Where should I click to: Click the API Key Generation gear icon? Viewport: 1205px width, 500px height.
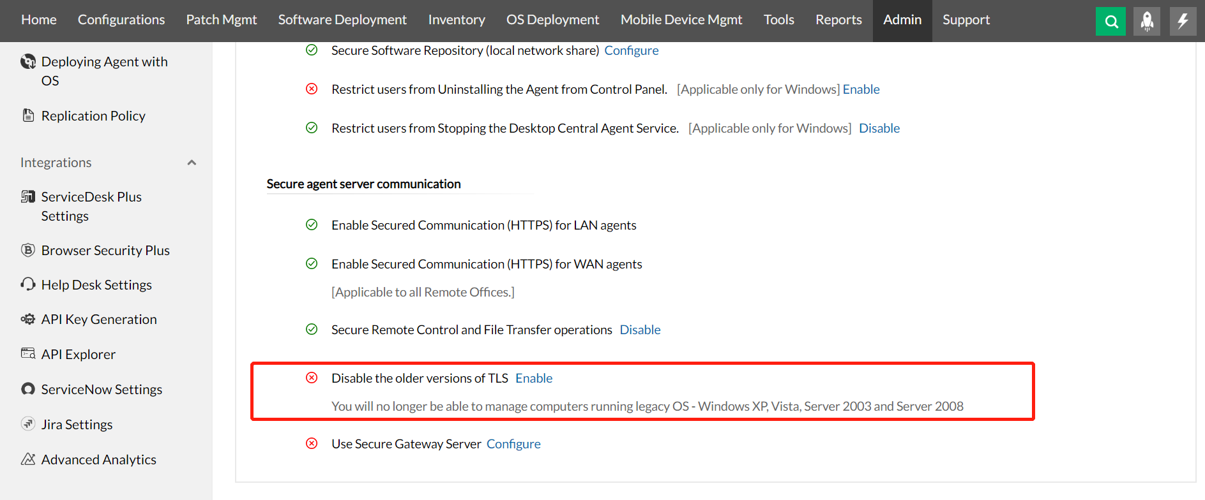28,319
